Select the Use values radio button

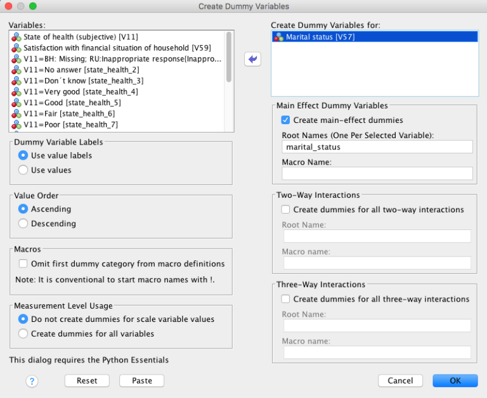(x=23, y=170)
